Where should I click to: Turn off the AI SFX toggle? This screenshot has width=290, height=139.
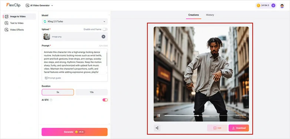(105, 100)
